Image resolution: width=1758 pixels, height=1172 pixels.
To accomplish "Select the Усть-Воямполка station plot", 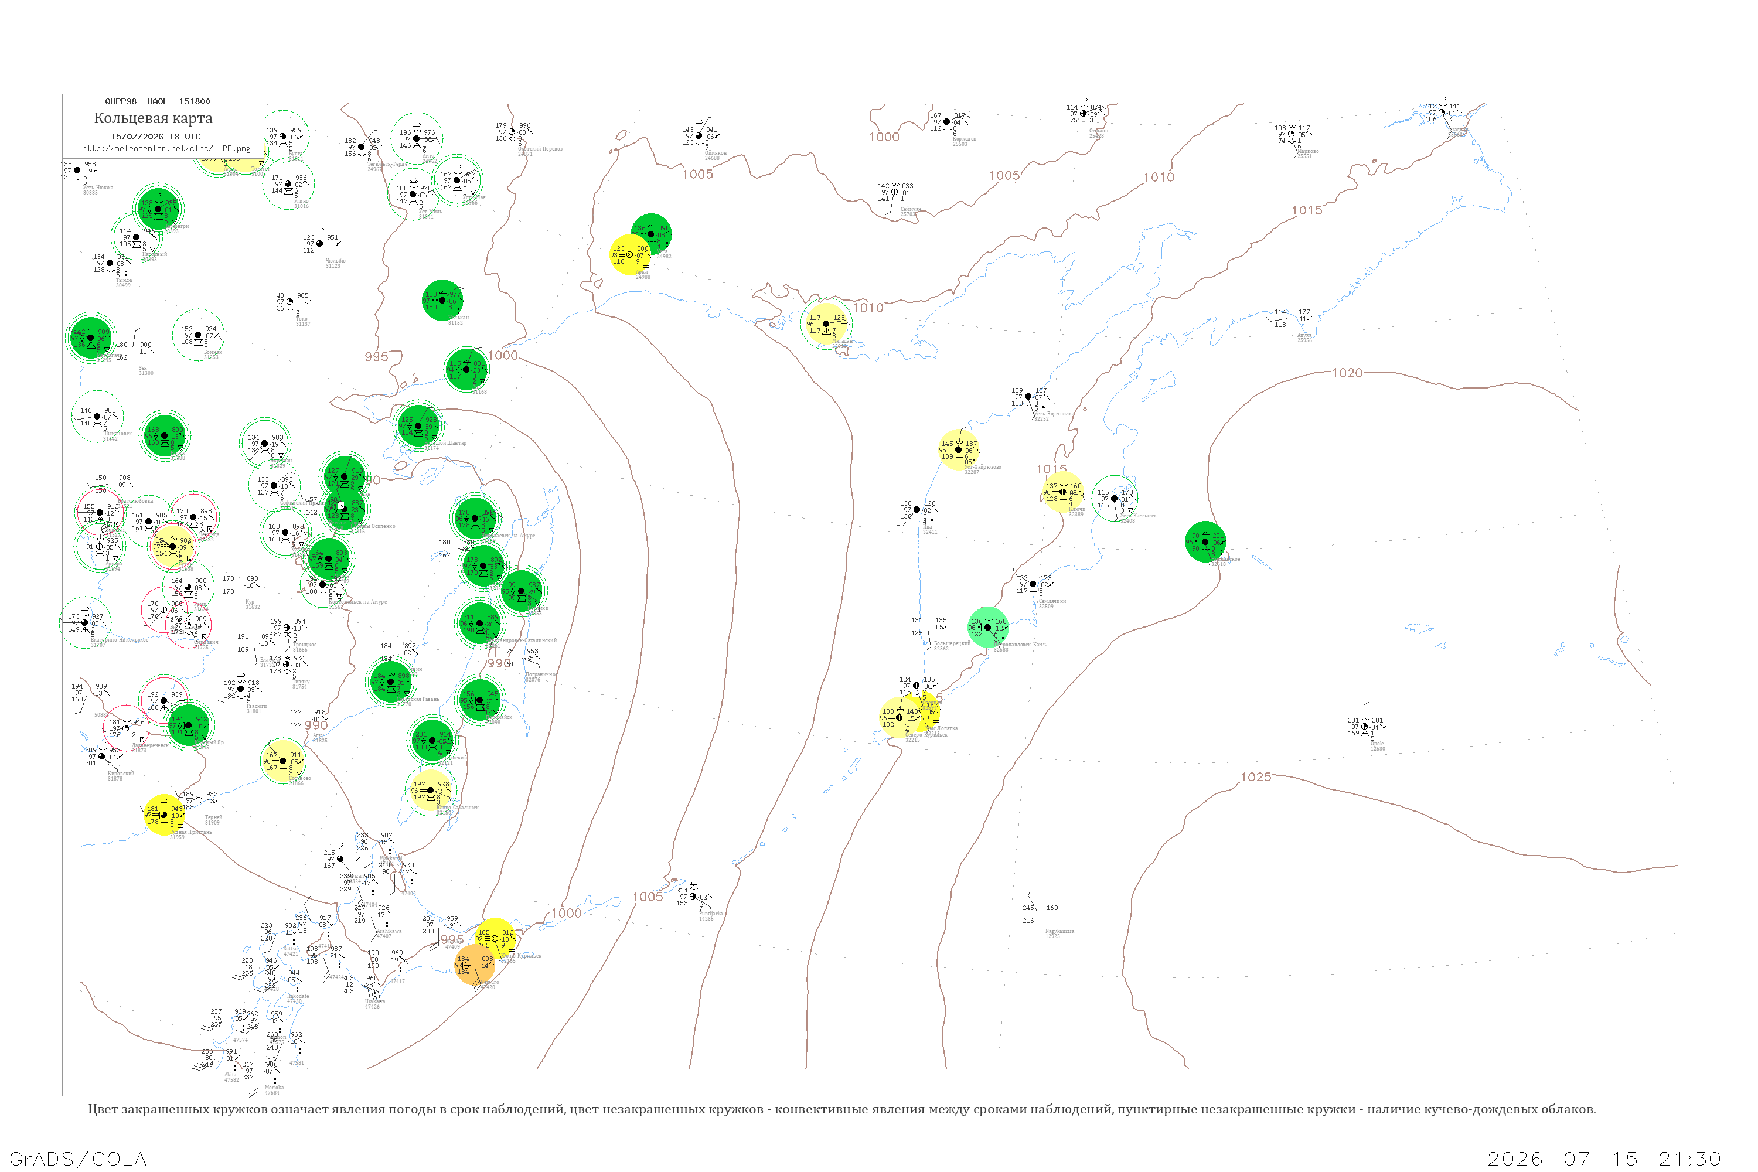I will (1028, 396).
